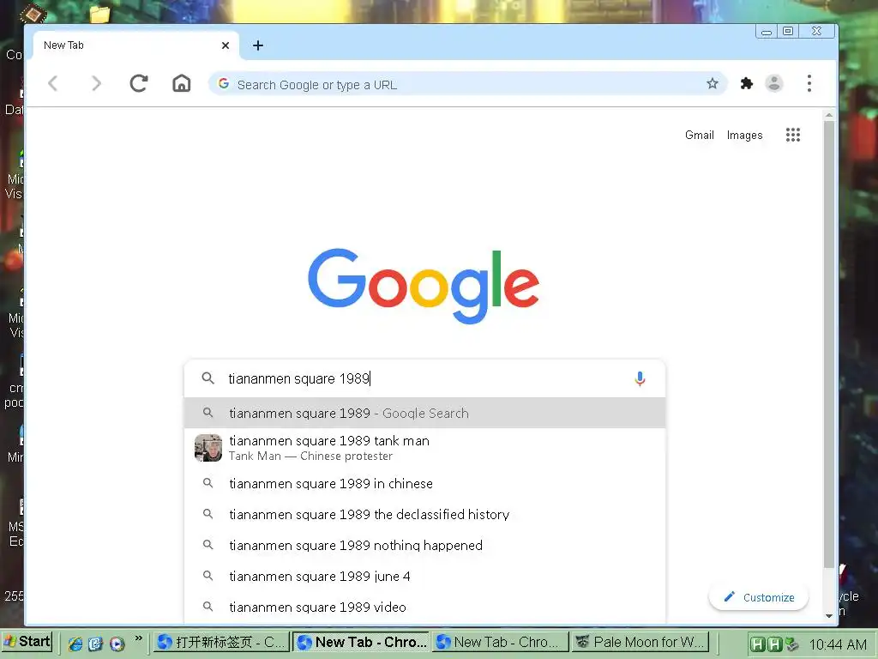Focus the address bar URL field
This screenshot has height=659, width=878.
[468, 84]
